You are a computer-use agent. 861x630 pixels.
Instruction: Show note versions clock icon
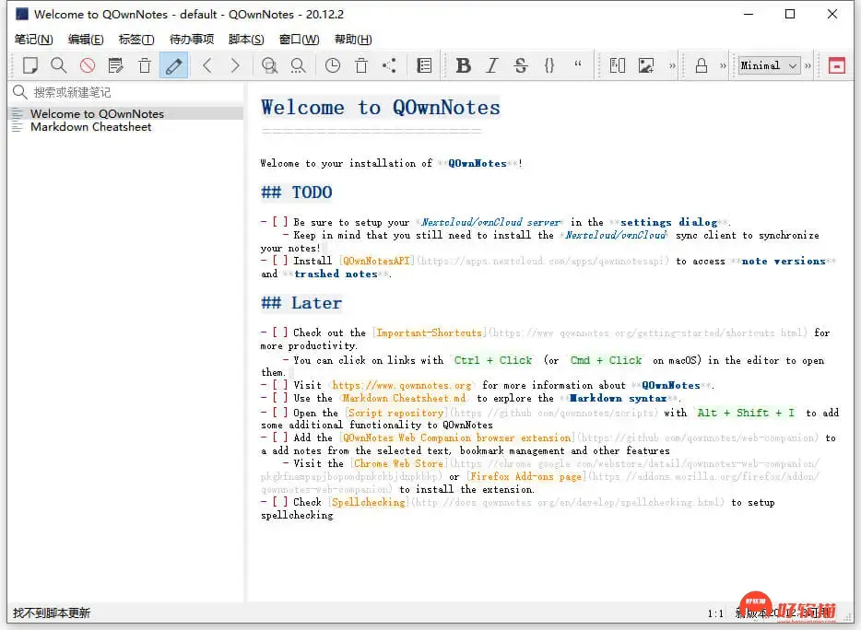coord(332,65)
